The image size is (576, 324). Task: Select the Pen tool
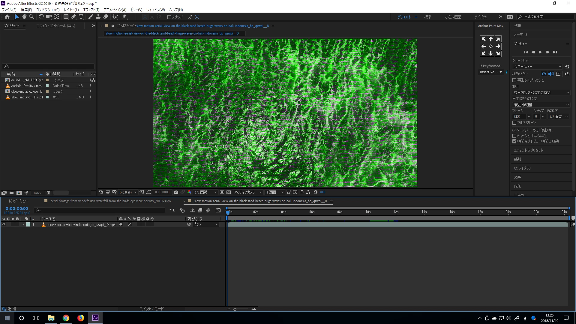73,17
